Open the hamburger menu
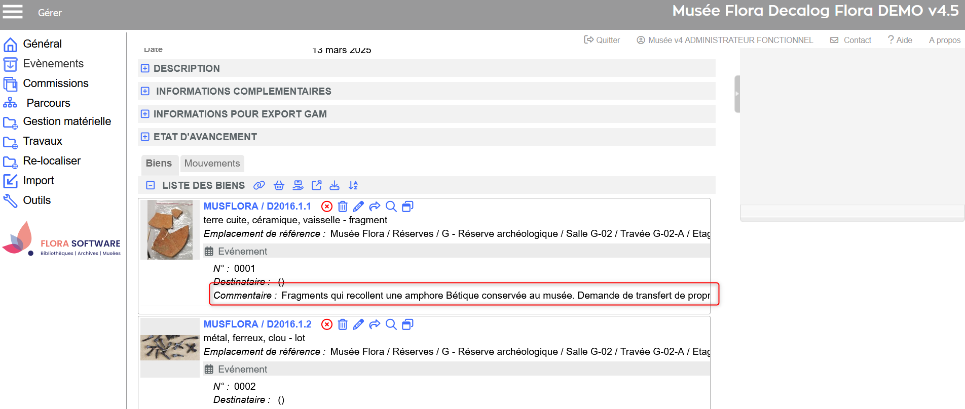Screen dimensions: 965x409 [x=13, y=12]
